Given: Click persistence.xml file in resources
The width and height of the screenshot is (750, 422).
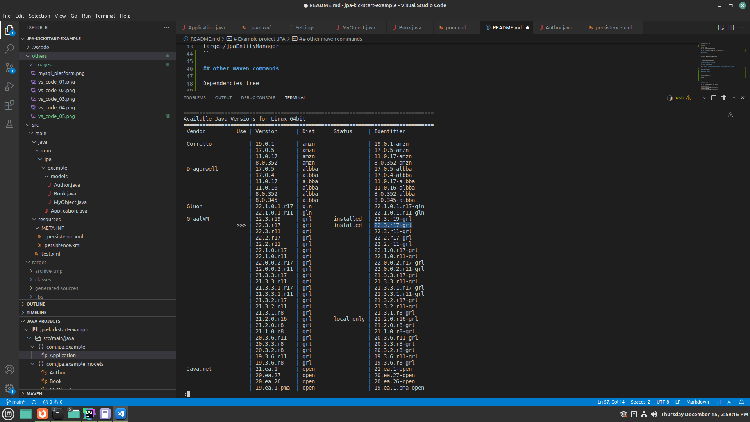Looking at the screenshot, I should pos(62,245).
